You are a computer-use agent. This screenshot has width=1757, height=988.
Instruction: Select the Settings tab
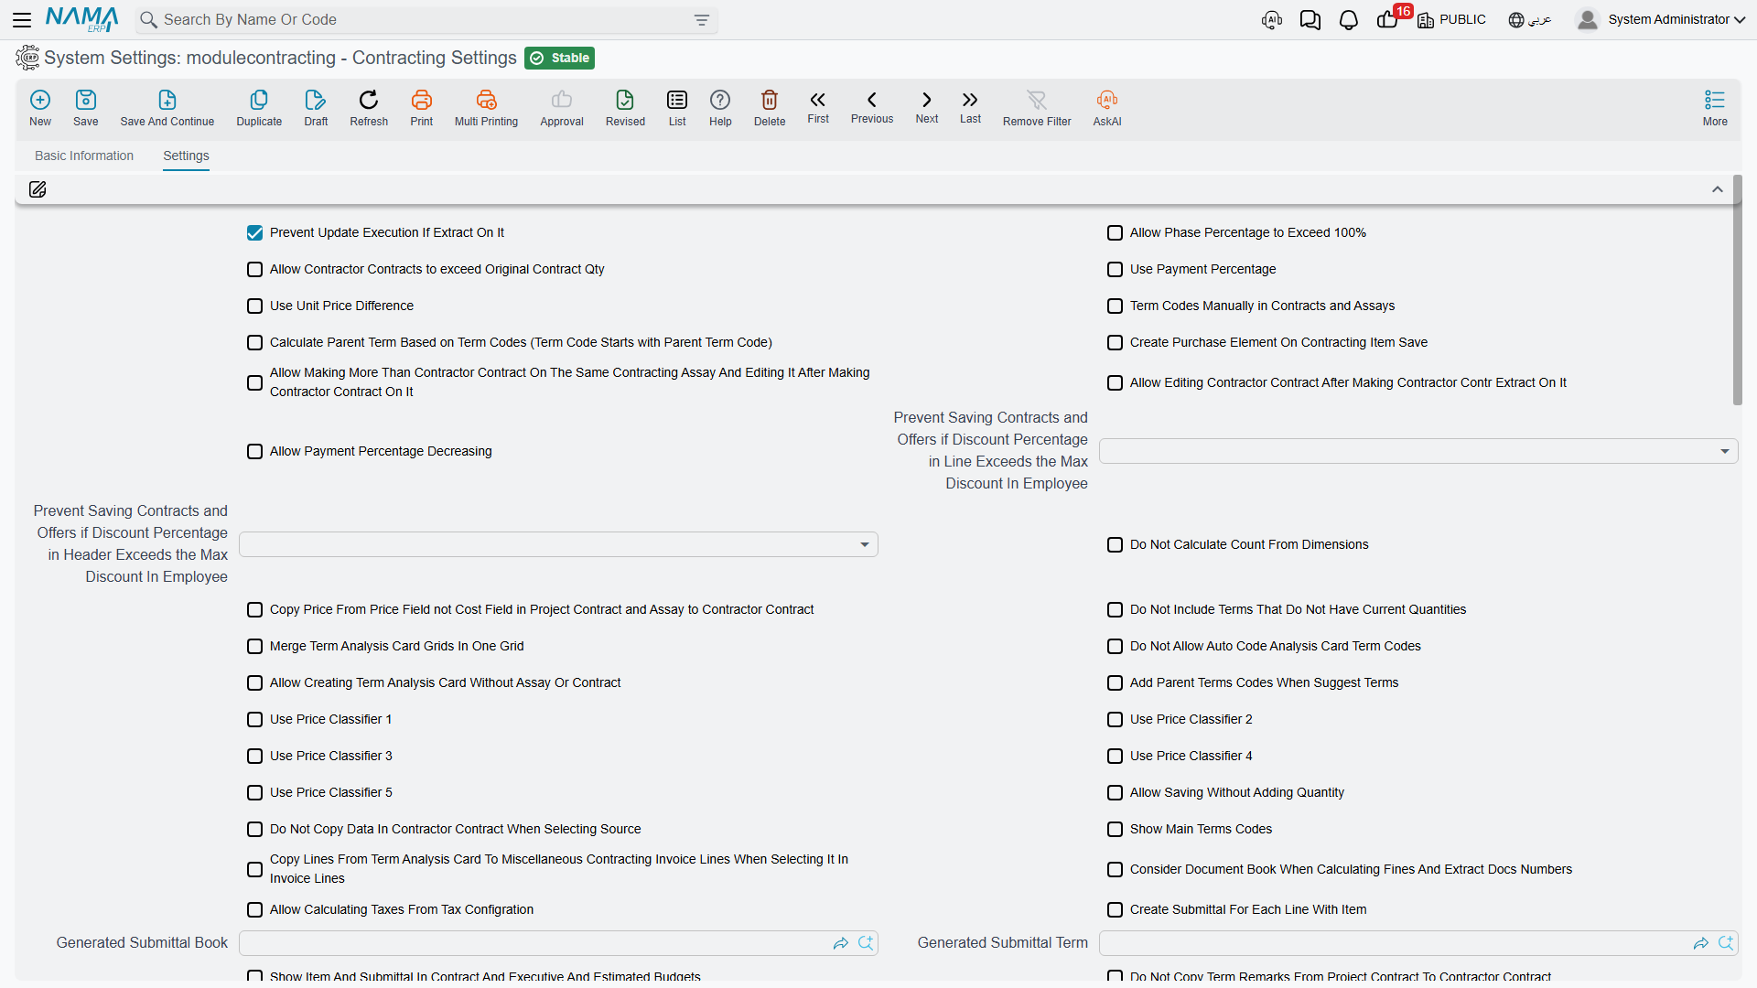pos(186,156)
